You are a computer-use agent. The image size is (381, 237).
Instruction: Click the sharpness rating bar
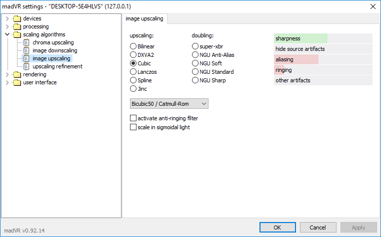pos(323,38)
